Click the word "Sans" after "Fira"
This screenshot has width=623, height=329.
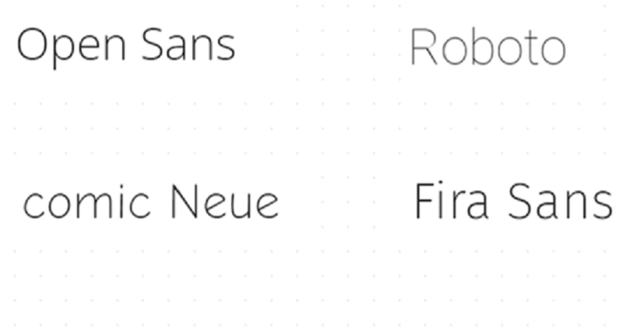pyautogui.click(x=560, y=201)
